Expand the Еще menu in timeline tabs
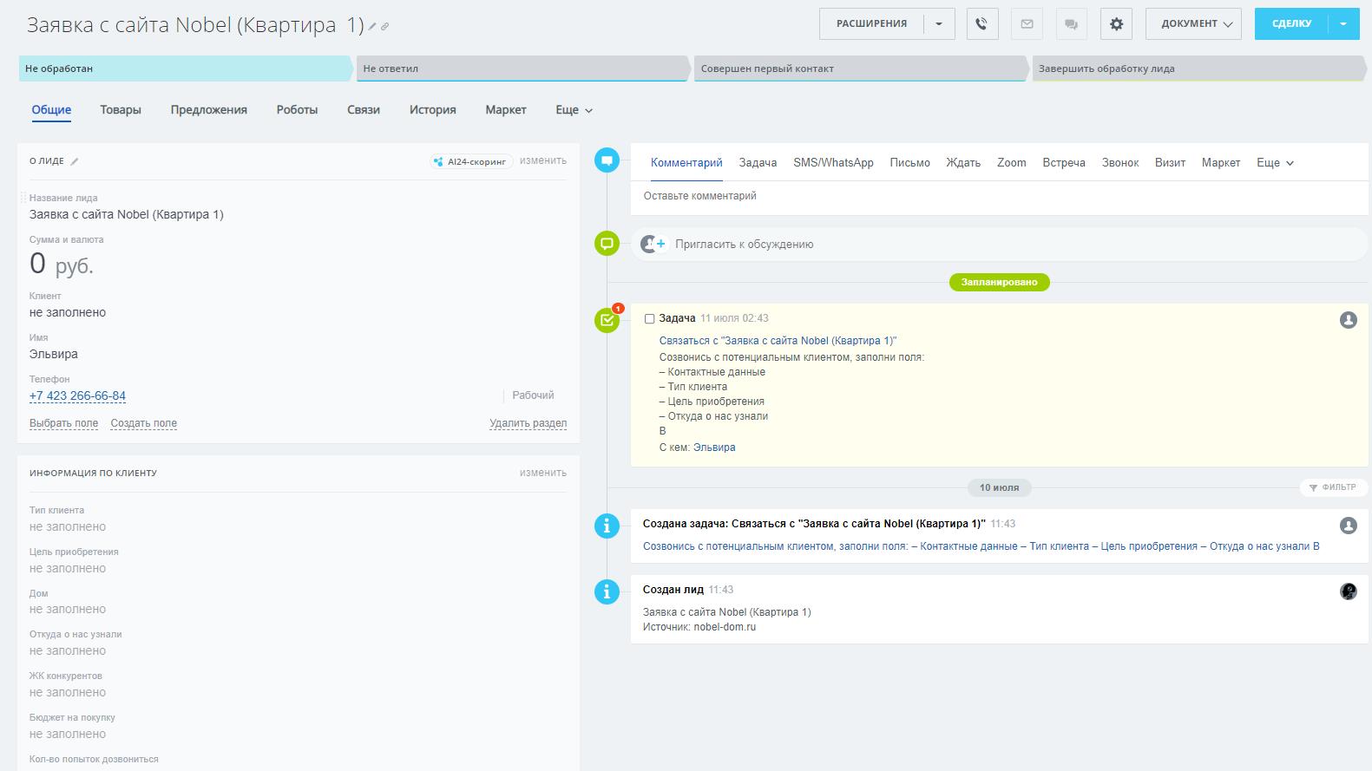1372x771 pixels. tap(1275, 163)
